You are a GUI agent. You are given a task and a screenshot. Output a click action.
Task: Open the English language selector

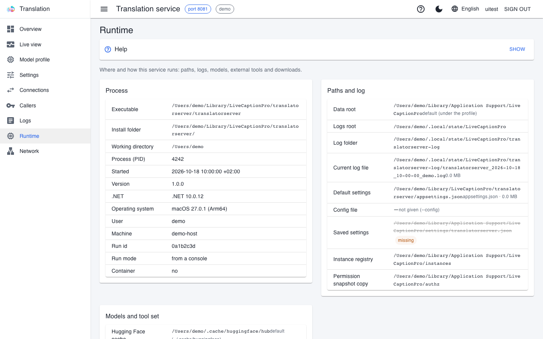point(465,9)
